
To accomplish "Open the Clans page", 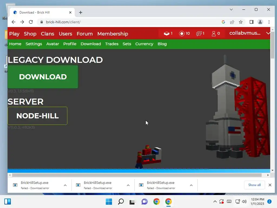I will click(48, 34).
